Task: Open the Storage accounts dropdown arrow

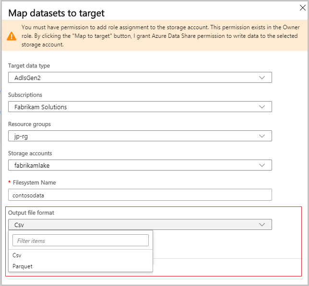Action: 262,165
